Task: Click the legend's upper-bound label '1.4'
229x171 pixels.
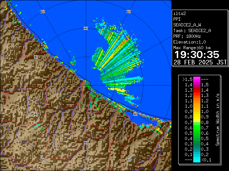Action: [x=205, y=90]
